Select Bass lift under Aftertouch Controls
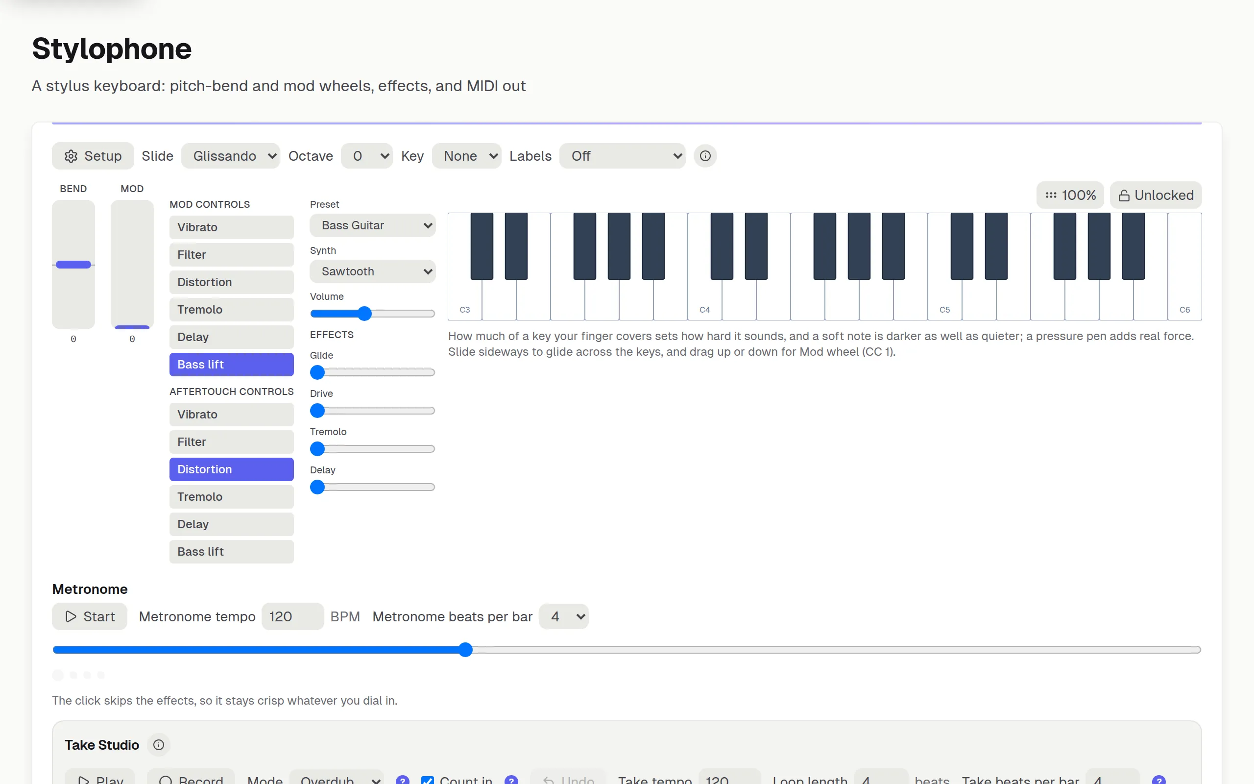This screenshot has height=784, width=1254. coord(232,552)
